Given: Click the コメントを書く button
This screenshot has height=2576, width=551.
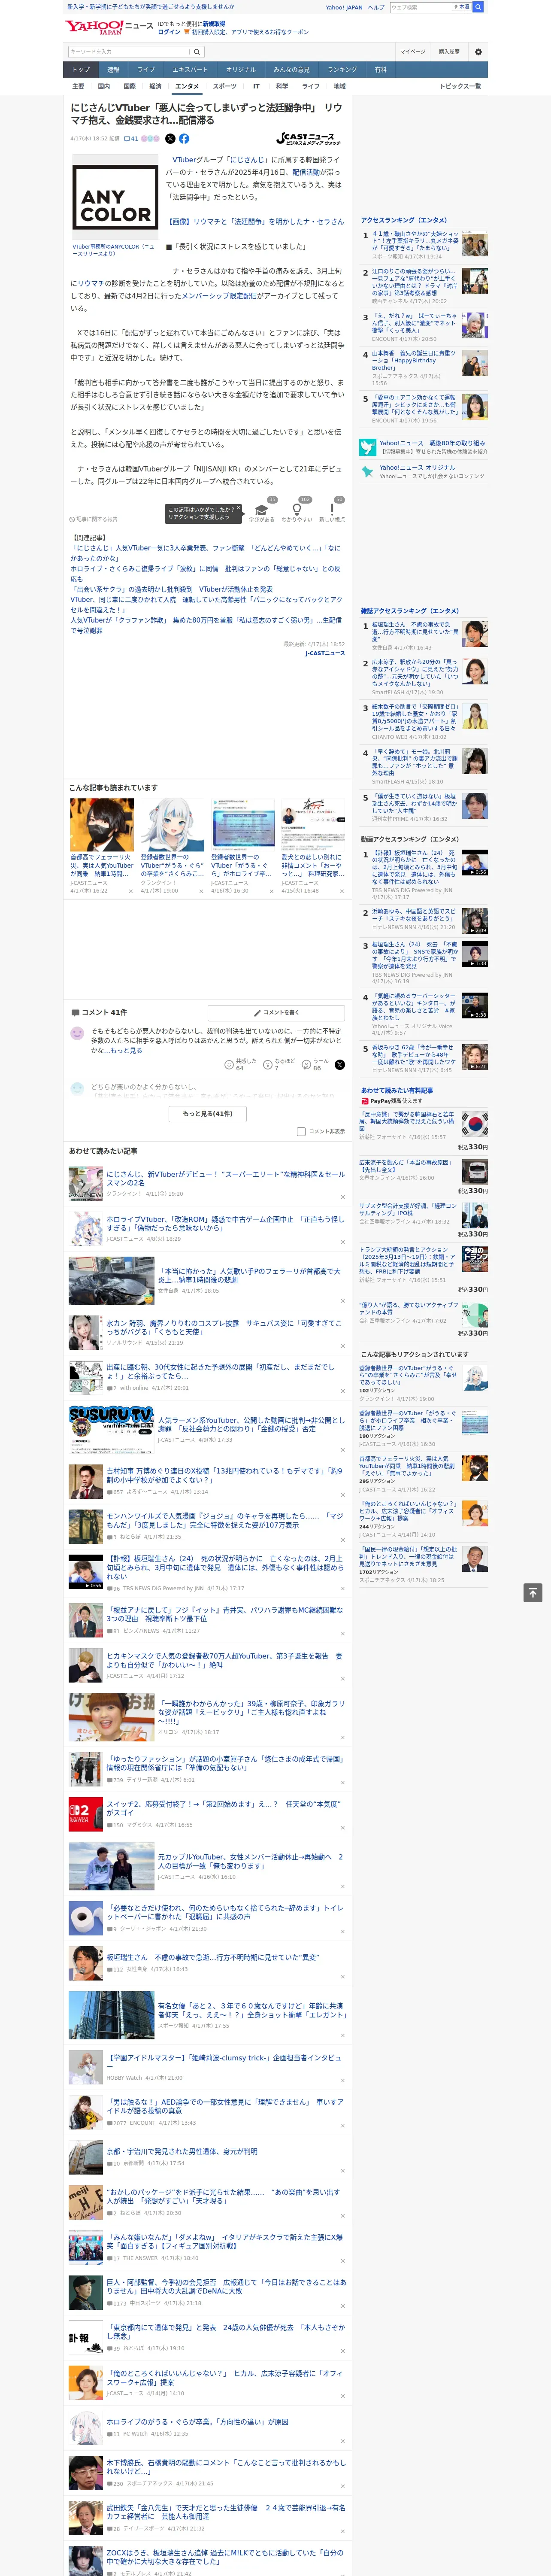Looking at the screenshot, I should (x=277, y=1013).
